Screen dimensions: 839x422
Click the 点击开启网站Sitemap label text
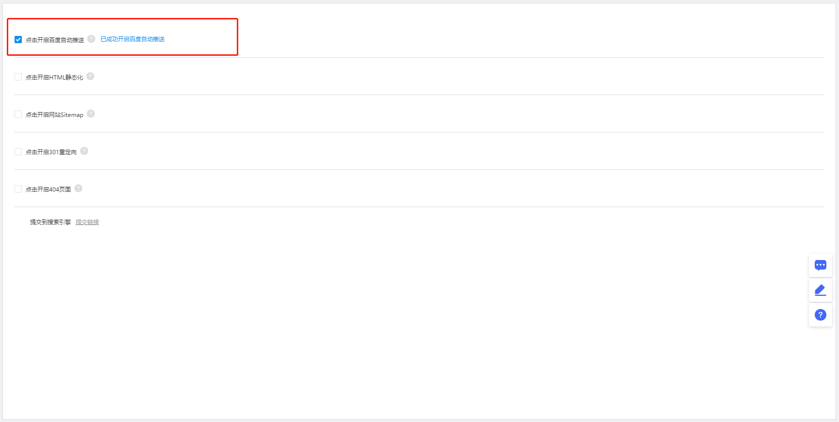pyautogui.click(x=54, y=115)
